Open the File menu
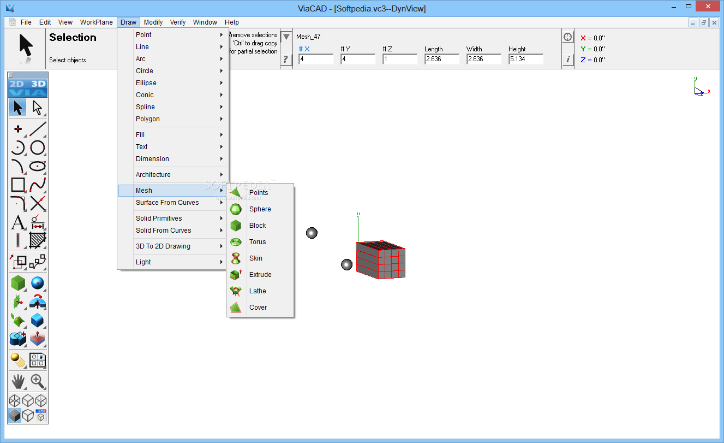The height and width of the screenshot is (443, 724). pos(26,22)
